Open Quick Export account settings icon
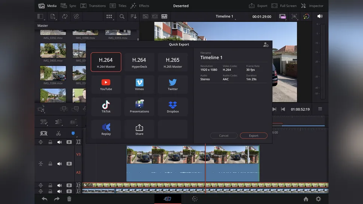This screenshot has height=204, width=363. (266, 44)
